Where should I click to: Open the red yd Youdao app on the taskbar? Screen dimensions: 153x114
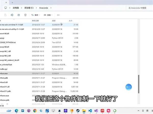(102, 111)
